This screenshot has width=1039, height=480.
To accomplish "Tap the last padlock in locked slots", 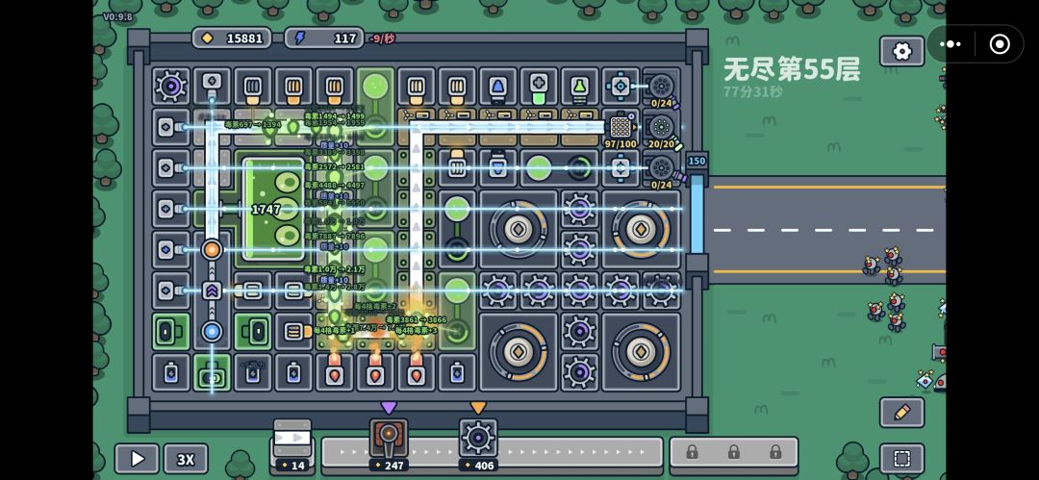I will click(775, 452).
